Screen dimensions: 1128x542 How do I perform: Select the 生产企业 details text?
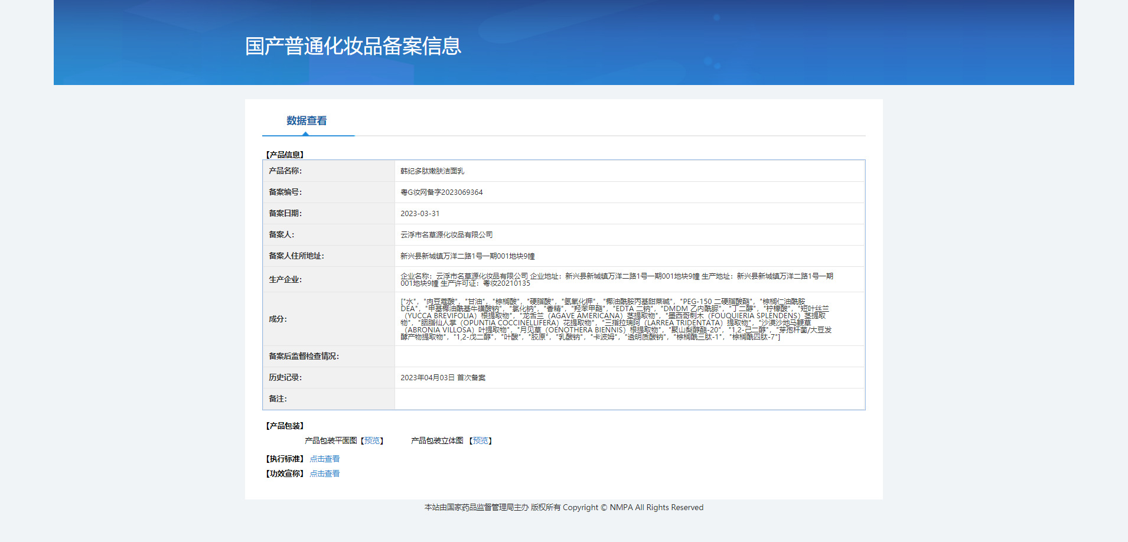617,280
